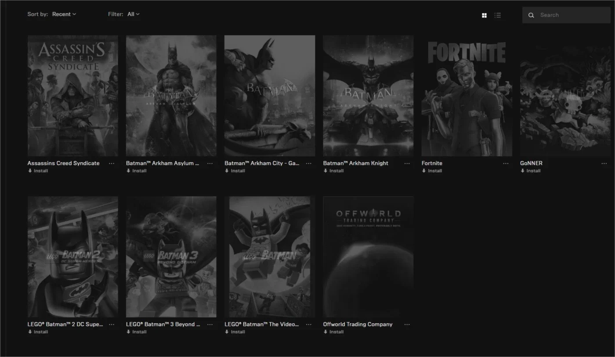This screenshot has width=615, height=357.
Task: Open more options for Offworld Trading Company
Action: point(407,325)
